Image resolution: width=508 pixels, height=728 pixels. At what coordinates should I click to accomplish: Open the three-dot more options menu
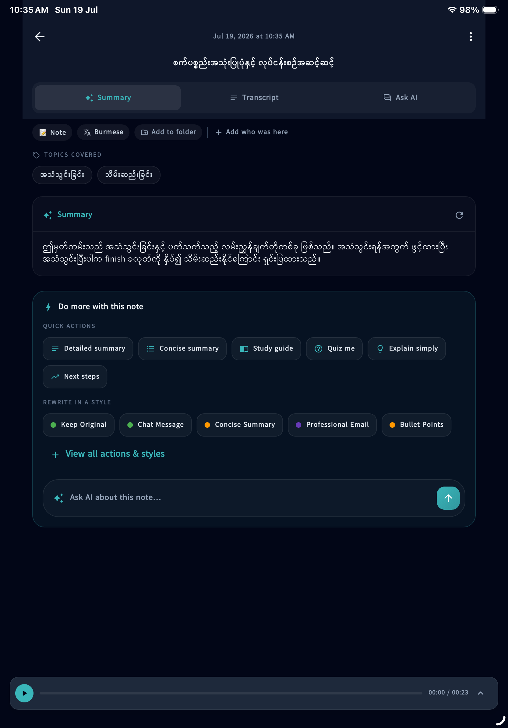point(471,37)
